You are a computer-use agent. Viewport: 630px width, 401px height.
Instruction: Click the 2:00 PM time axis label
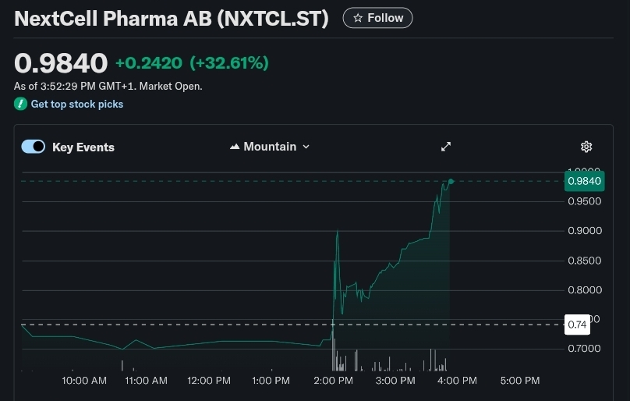(x=334, y=381)
